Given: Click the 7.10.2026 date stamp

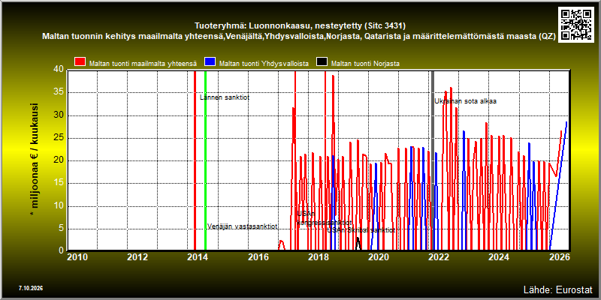Looking at the screenshot, I should (x=31, y=288).
